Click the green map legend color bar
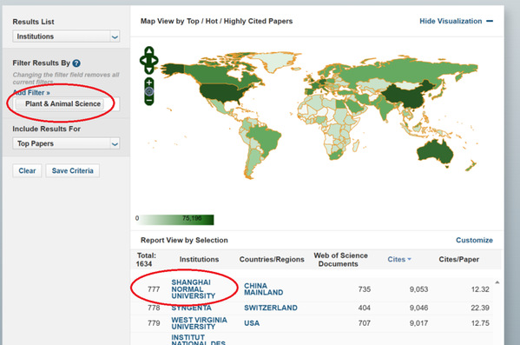Screen dimensions: 520x345 pos(175,220)
